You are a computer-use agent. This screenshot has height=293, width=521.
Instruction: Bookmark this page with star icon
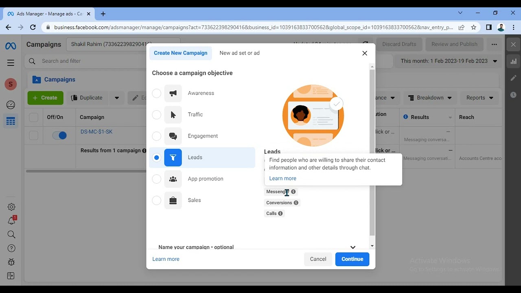pyautogui.click(x=473, y=27)
